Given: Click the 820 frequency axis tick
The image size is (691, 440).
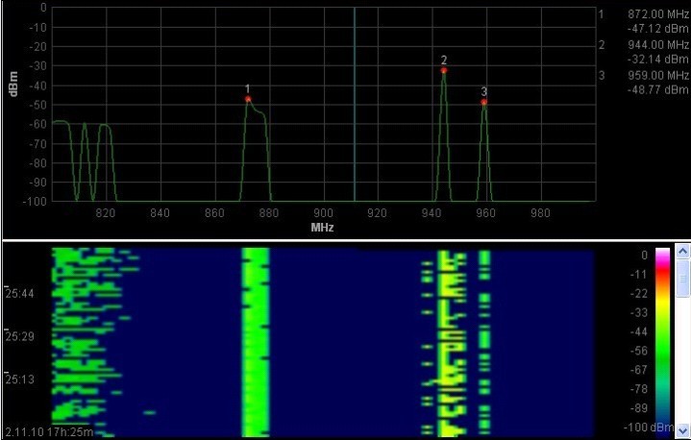Looking at the screenshot, I should [106, 213].
